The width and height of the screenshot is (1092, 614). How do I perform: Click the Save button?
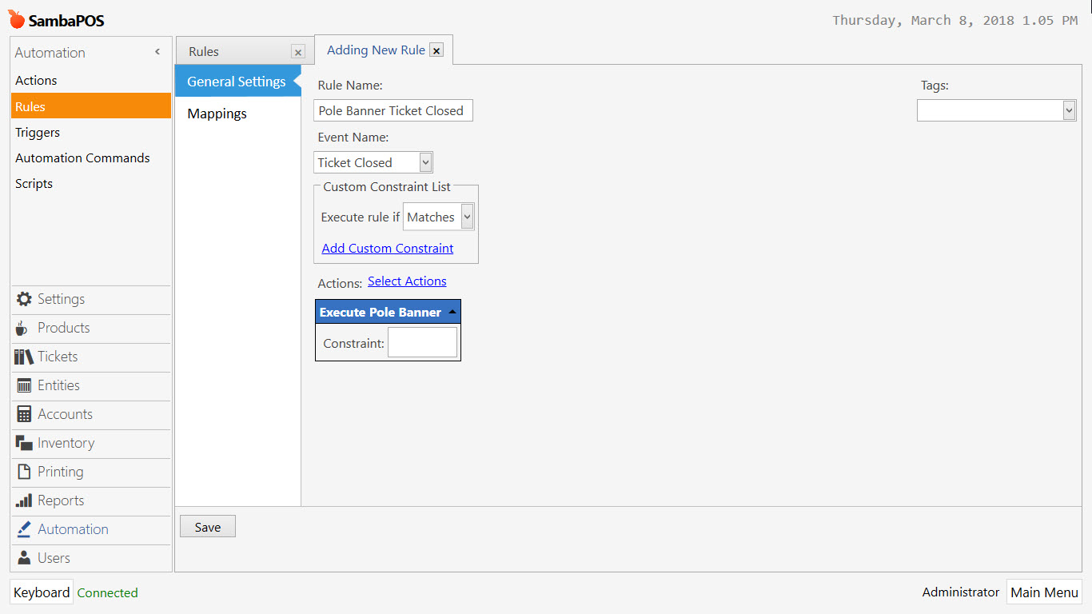(208, 527)
